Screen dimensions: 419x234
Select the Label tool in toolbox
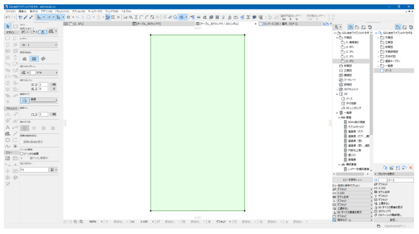pos(15,127)
